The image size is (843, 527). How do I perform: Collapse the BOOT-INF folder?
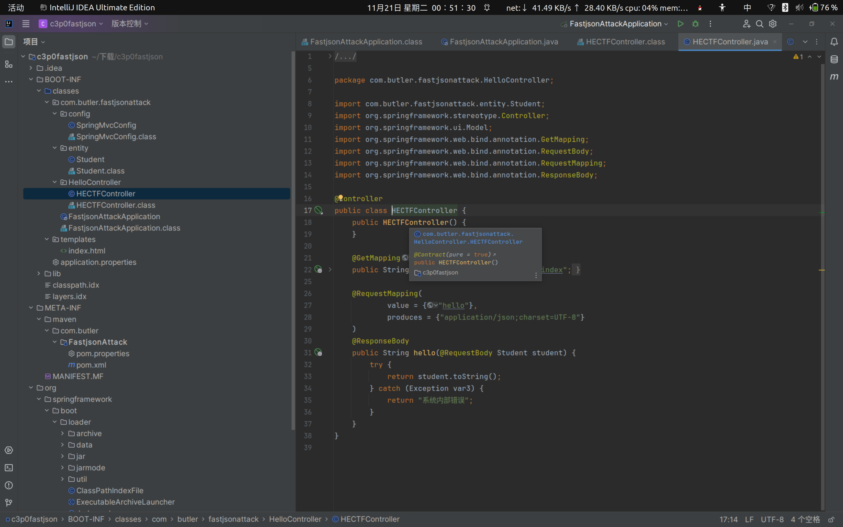(x=31, y=79)
